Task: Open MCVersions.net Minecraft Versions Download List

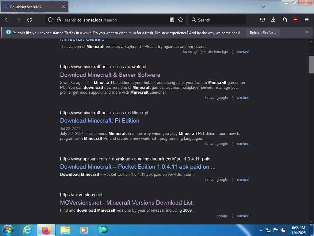Action: tap(126, 203)
